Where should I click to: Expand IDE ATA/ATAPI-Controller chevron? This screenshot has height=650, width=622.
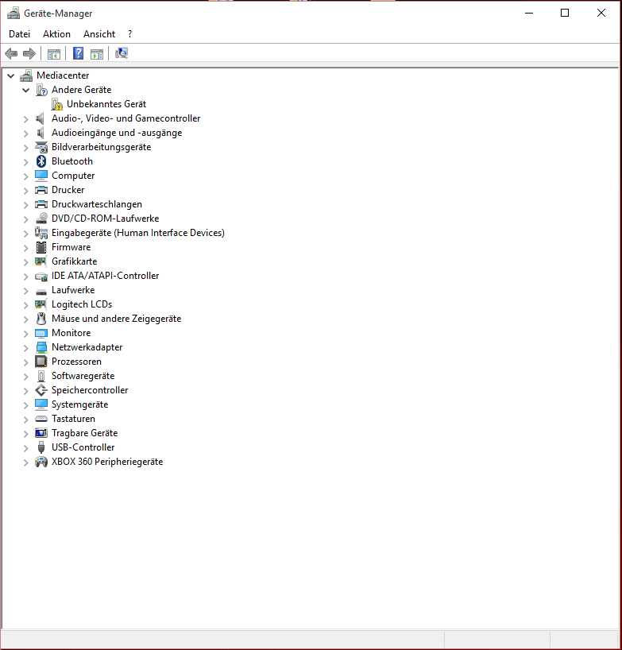pyautogui.click(x=26, y=276)
